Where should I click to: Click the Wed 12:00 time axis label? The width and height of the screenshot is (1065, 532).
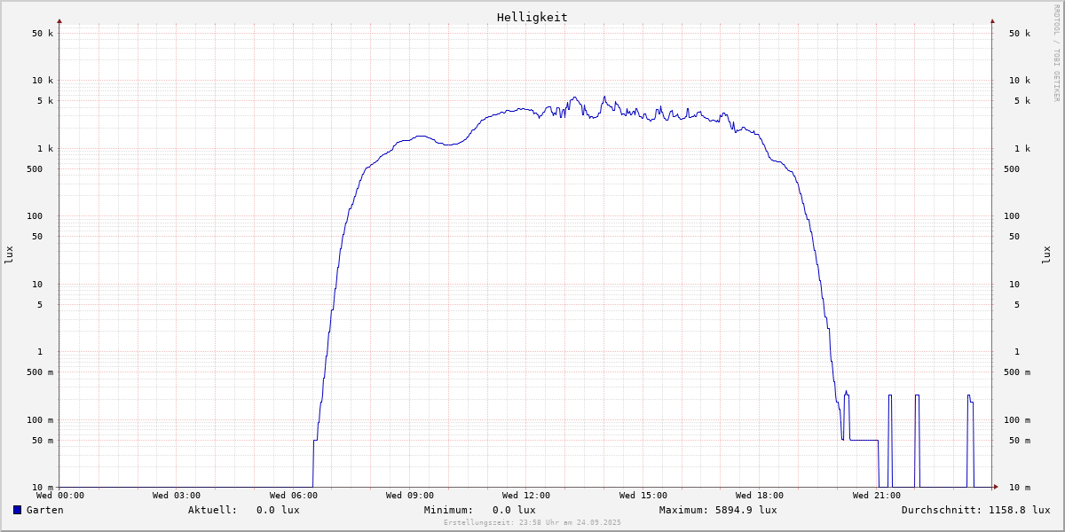click(x=526, y=496)
